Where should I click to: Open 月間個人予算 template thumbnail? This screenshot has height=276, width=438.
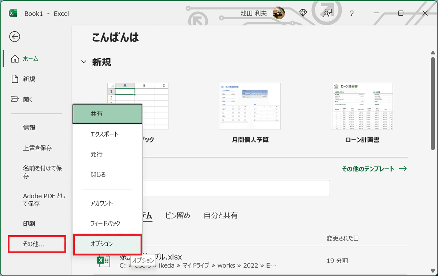tap(250, 106)
